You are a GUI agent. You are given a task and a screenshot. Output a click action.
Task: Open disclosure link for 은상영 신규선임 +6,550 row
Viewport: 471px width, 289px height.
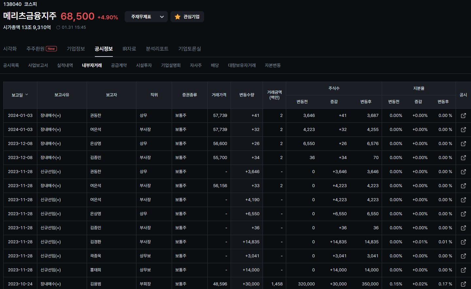[x=463, y=214]
